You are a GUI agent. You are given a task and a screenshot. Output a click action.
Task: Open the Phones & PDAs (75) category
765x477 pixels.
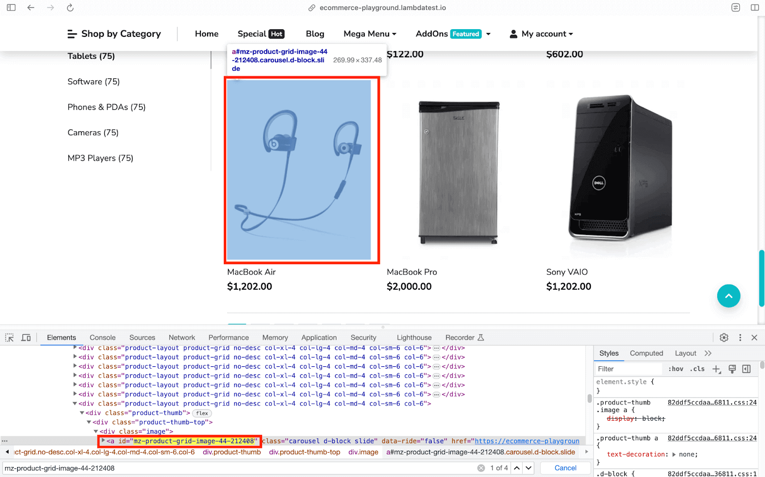[x=107, y=107]
